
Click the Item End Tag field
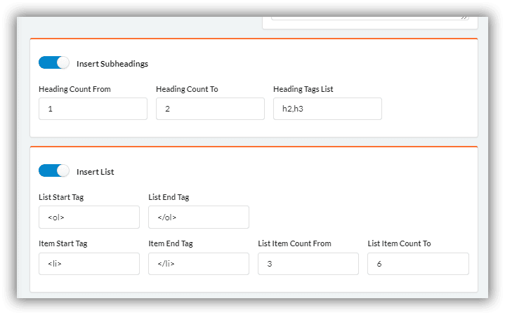(199, 264)
